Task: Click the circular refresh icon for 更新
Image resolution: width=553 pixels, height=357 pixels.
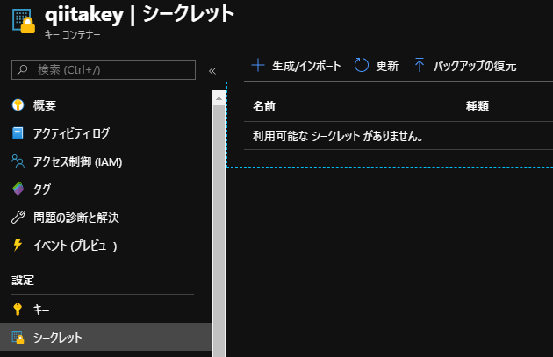Action: click(361, 65)
